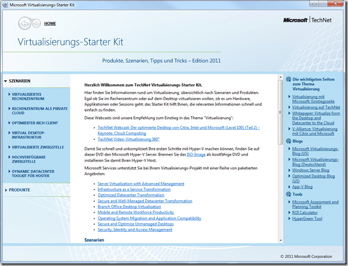348x266 pixels.
Task: Close the Virtualisierungs-Starter Kit window
Action: (336, 3)
